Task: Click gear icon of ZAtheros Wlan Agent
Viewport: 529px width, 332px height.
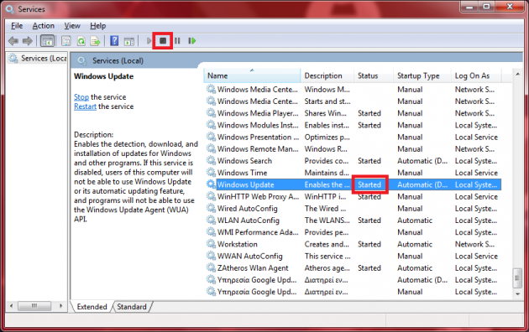Action: click(x=211, y=267)
